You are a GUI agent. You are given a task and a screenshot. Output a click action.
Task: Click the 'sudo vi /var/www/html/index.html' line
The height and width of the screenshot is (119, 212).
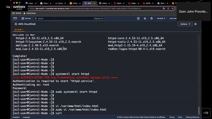[60, 109]
